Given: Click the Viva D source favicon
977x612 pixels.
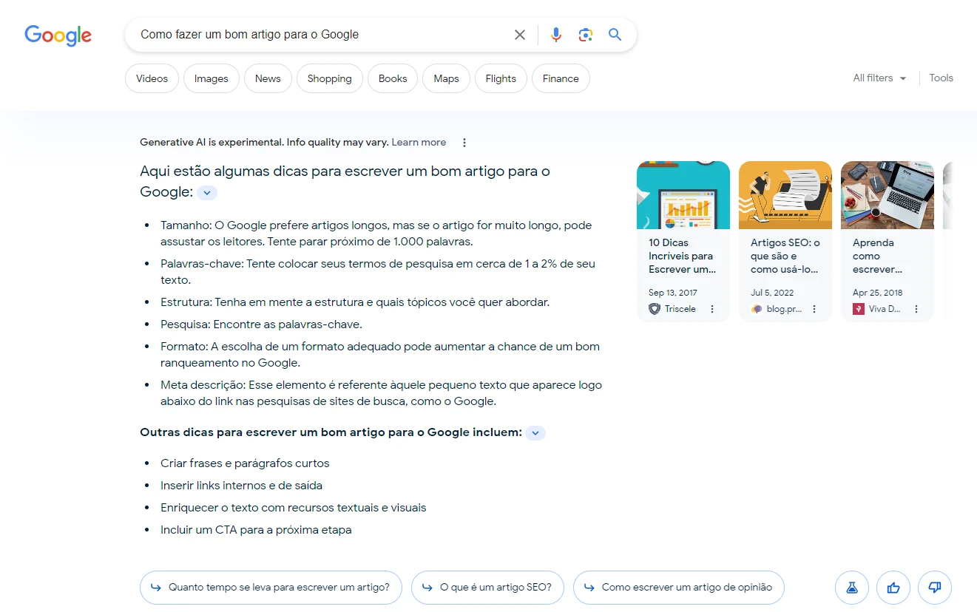Looking at the screenshot, I should point(859,309).
